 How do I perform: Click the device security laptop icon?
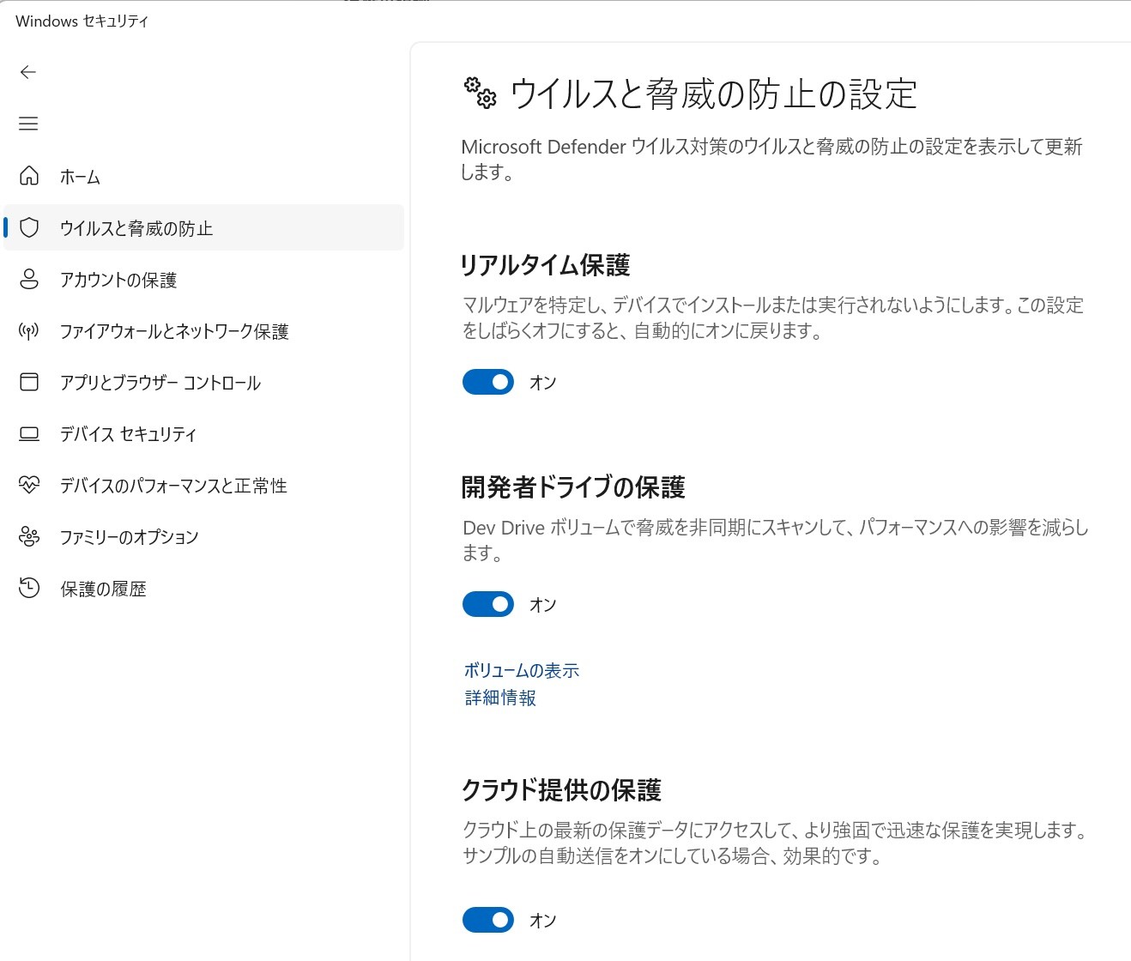point(29,434)
